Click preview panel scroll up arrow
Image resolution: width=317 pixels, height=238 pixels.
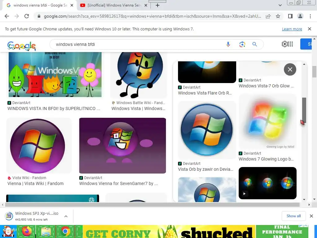(x=304, y=64)
